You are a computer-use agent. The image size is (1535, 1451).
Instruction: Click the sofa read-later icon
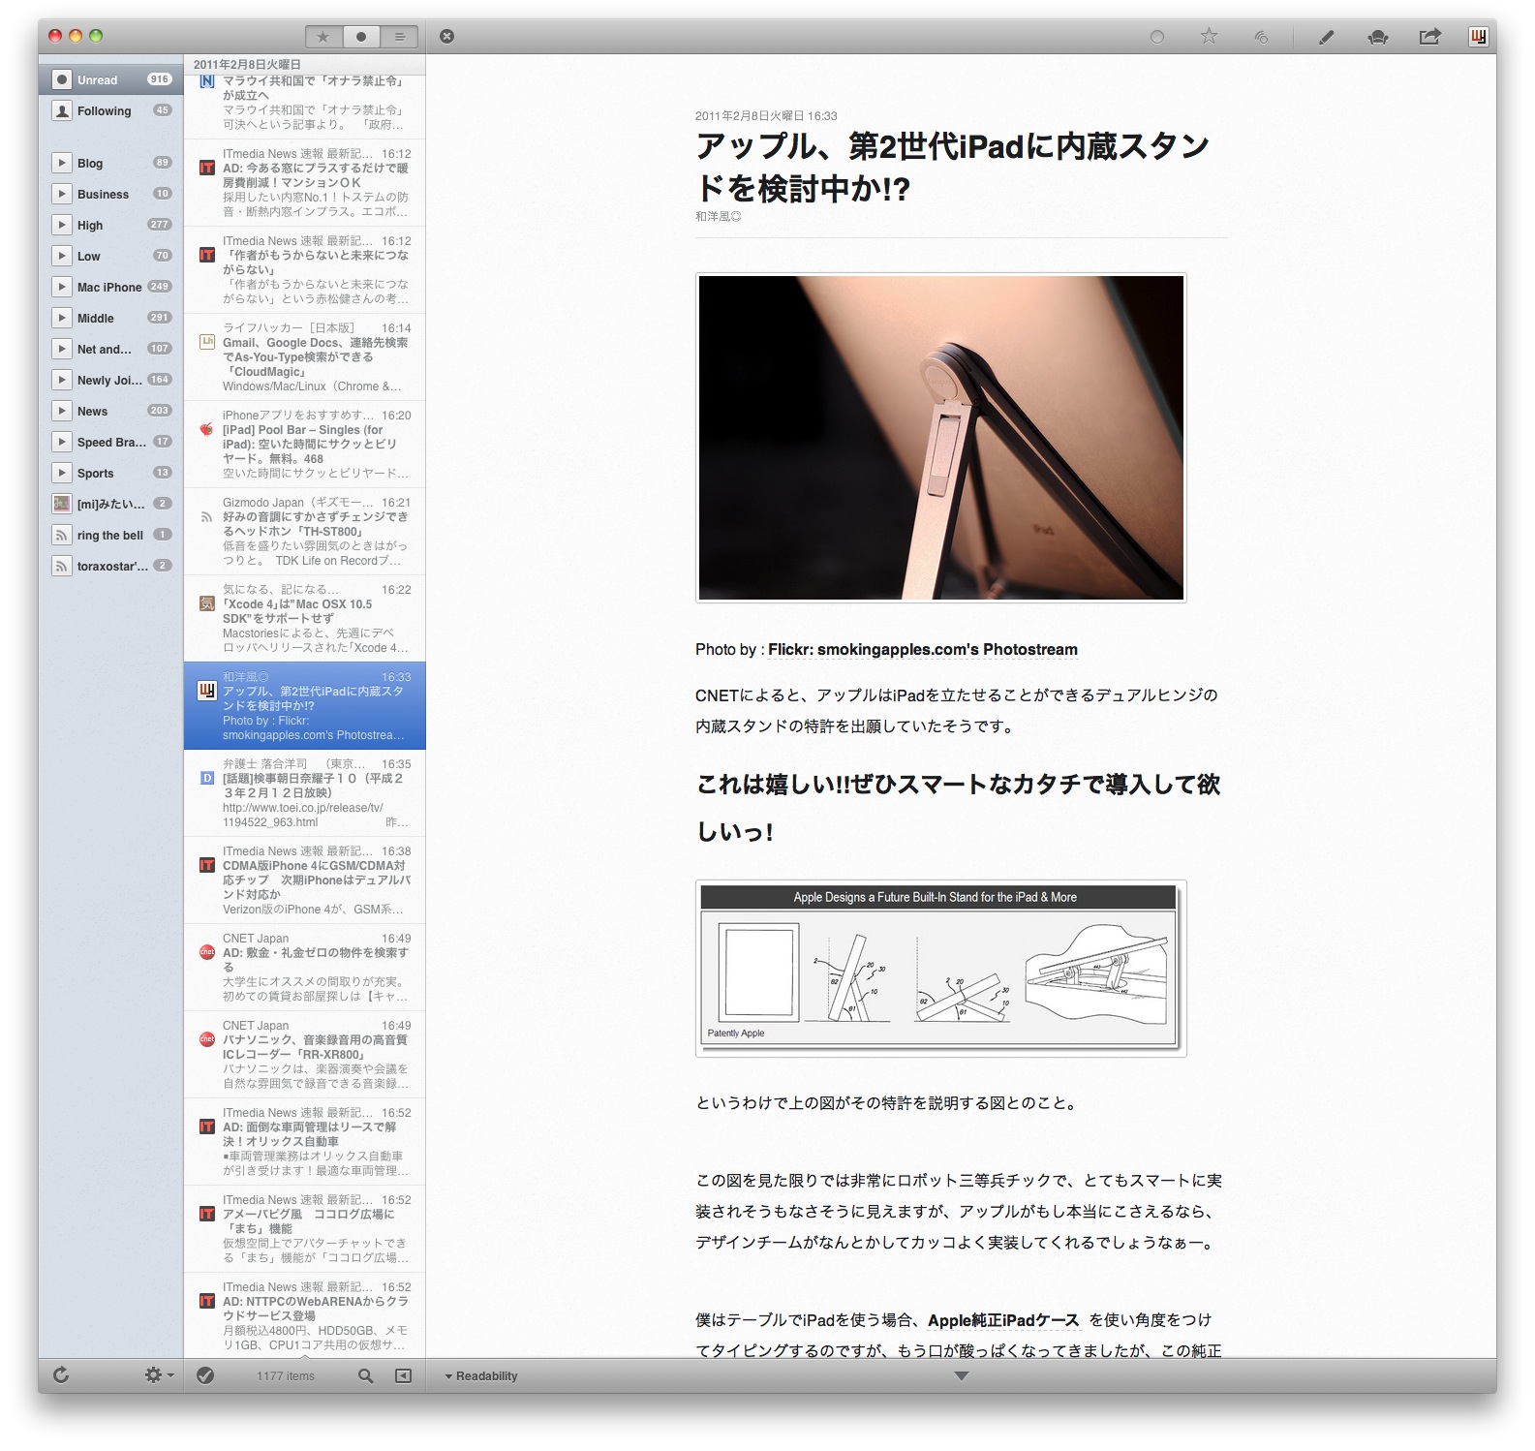tap(1377, 37)
